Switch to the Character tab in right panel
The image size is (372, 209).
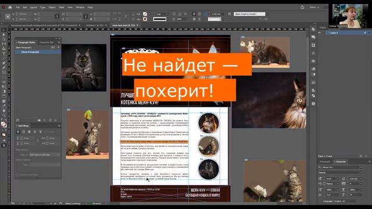point(340,161)
